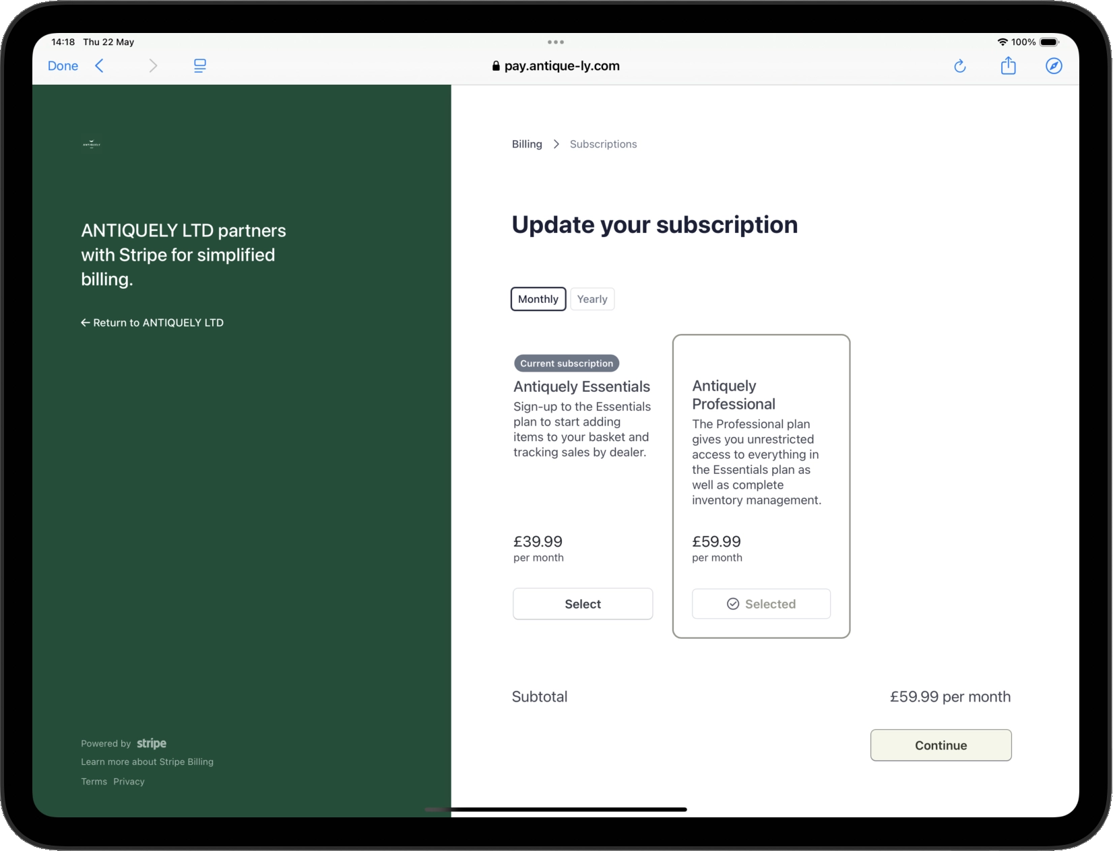Open in Safari via the compass icon
This screenshot has width=1113, height=851.
tap(1054, 65)
